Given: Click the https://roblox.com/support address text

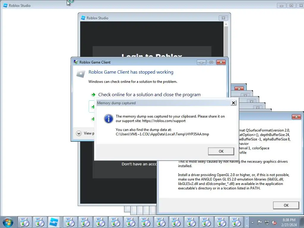Looking at the screenshot, I should (164, 121).
